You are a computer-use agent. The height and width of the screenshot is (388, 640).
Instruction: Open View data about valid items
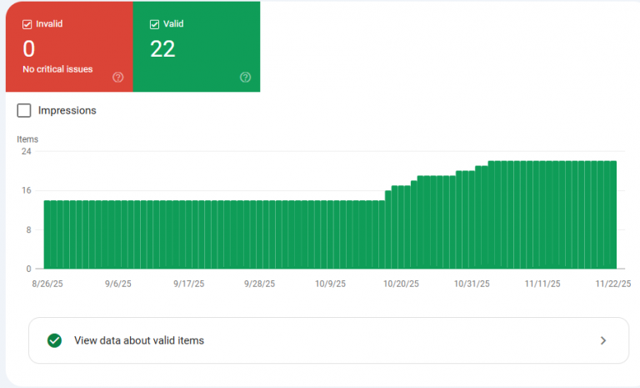328,340
